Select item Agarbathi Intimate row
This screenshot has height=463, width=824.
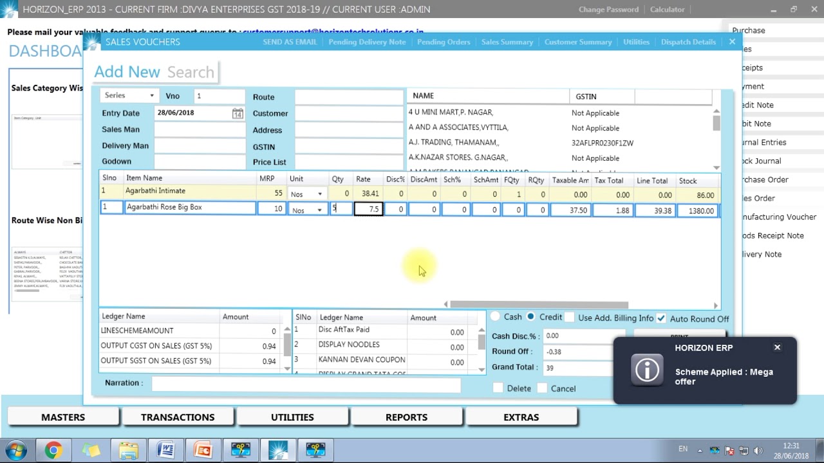pos(409,192)
